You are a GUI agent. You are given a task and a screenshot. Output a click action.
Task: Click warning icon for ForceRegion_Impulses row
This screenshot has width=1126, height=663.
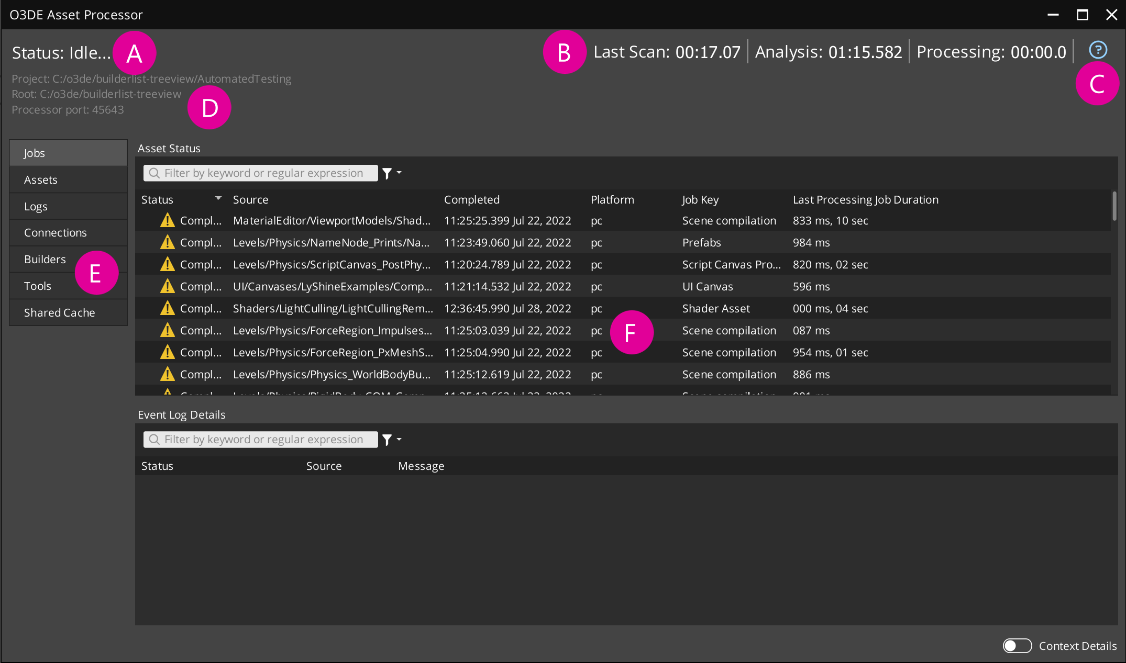[167, 330]
